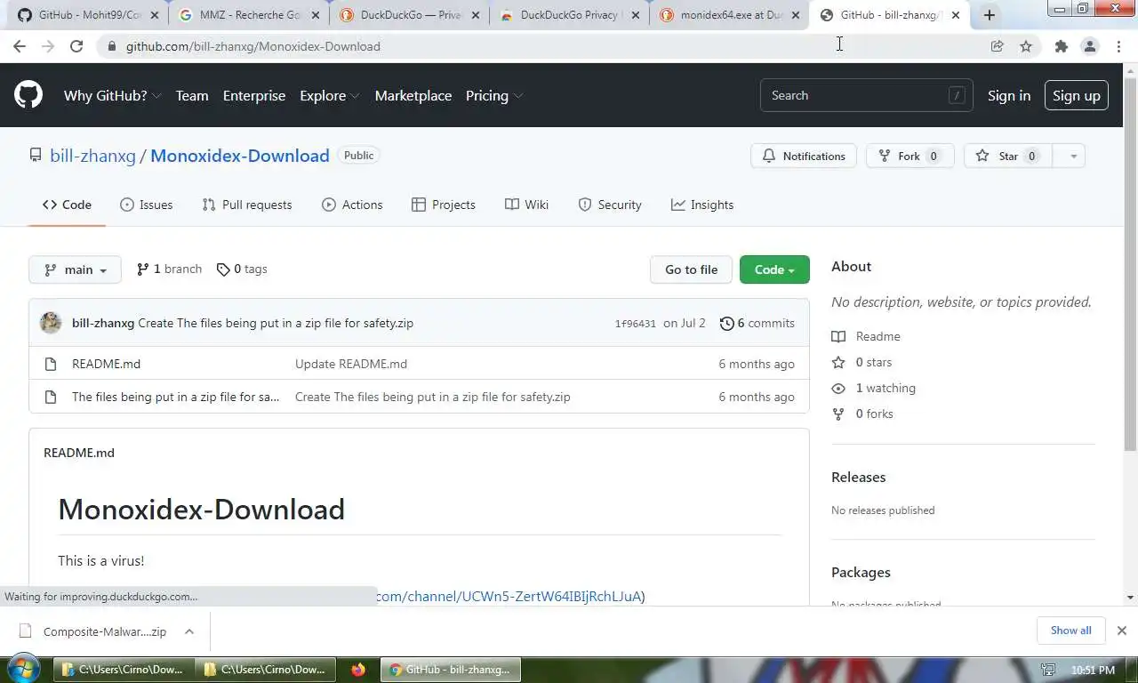
Task: Open the Wiki tab
Action: pos(526,205)
